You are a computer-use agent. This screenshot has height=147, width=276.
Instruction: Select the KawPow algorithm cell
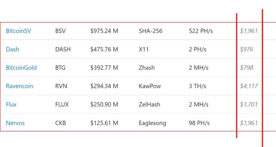click(150, 86)
